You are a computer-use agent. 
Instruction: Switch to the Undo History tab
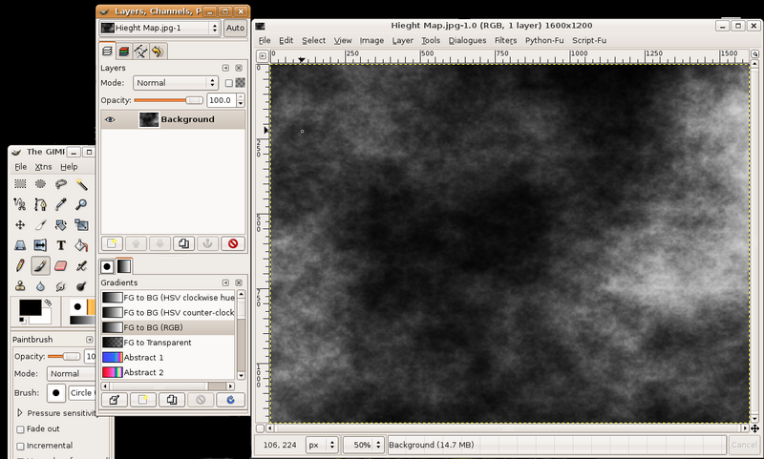[157, 51]
